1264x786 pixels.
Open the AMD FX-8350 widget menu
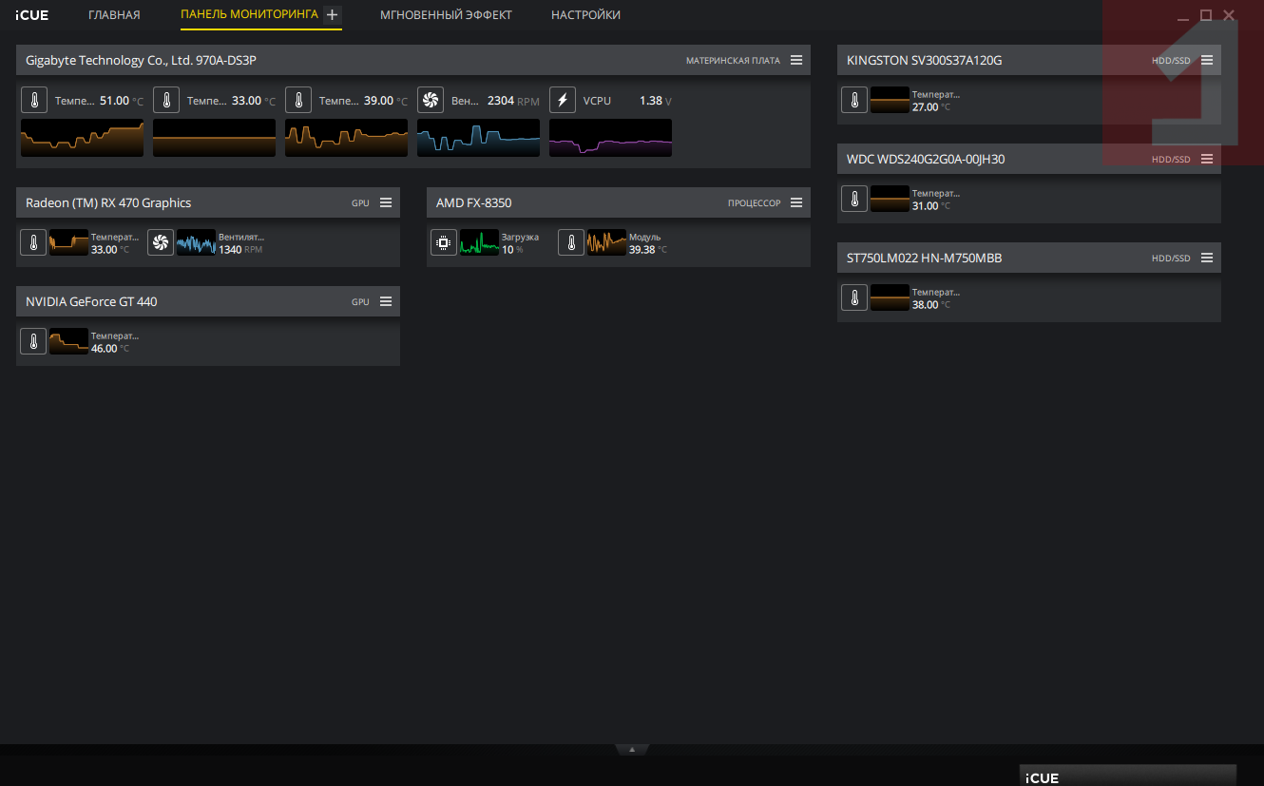(x=796, y=202)
